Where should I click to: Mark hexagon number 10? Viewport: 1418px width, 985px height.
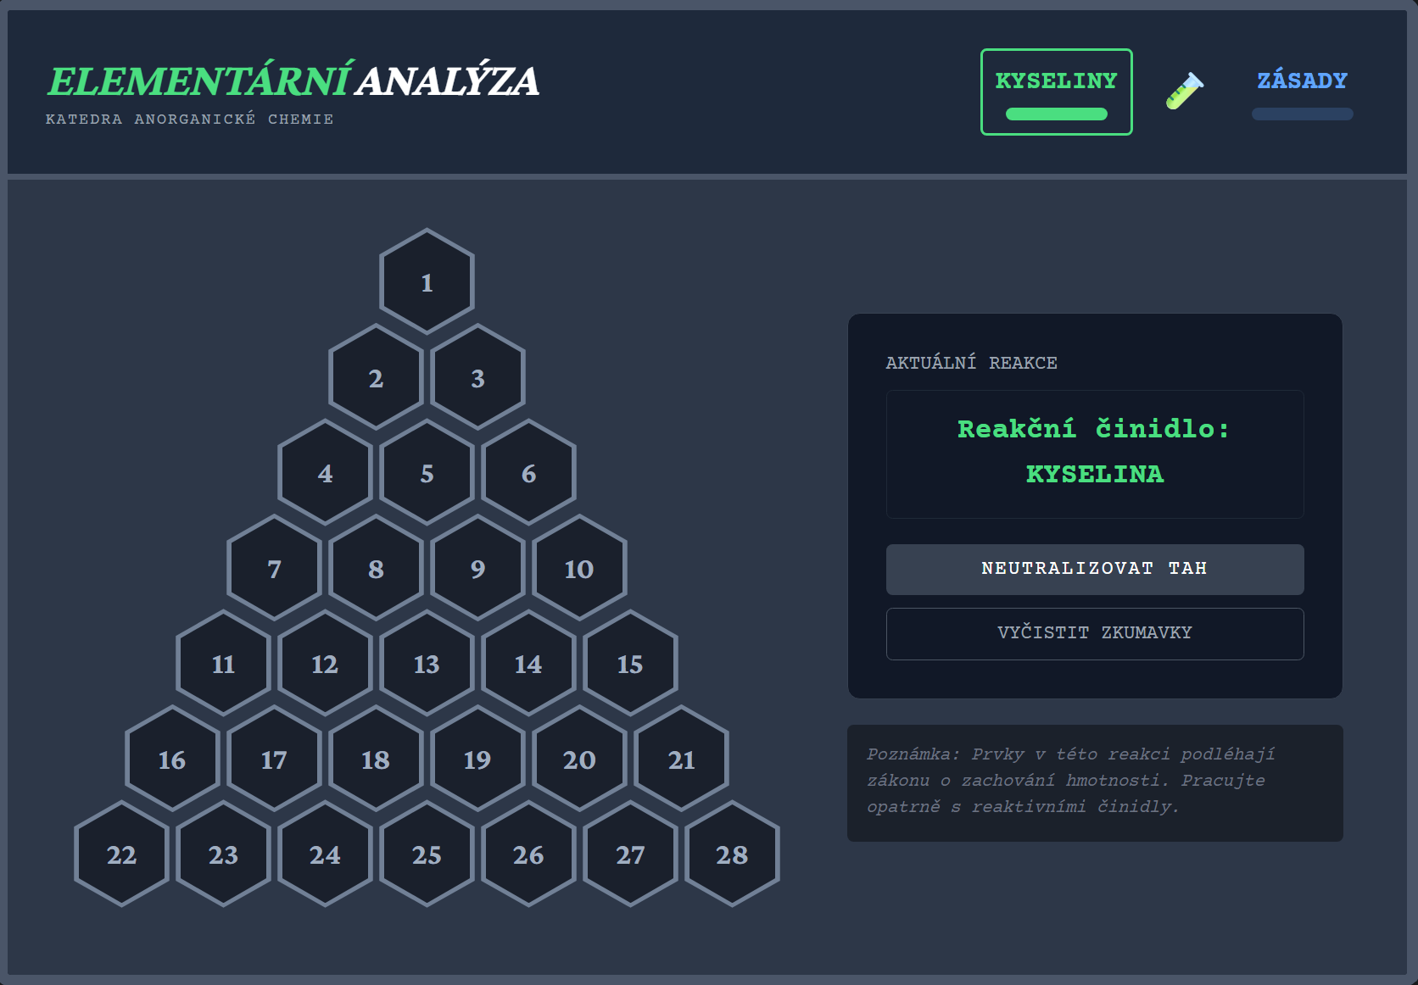(x=579, y=569)
